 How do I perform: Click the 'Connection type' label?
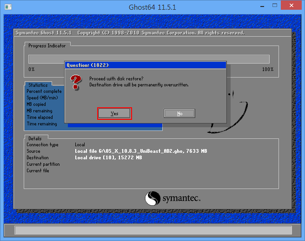tap(42, 145)
